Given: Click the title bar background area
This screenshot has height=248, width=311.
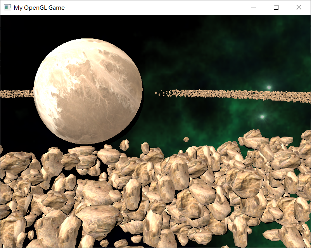Looking at the screenshot, I should 155,7.
